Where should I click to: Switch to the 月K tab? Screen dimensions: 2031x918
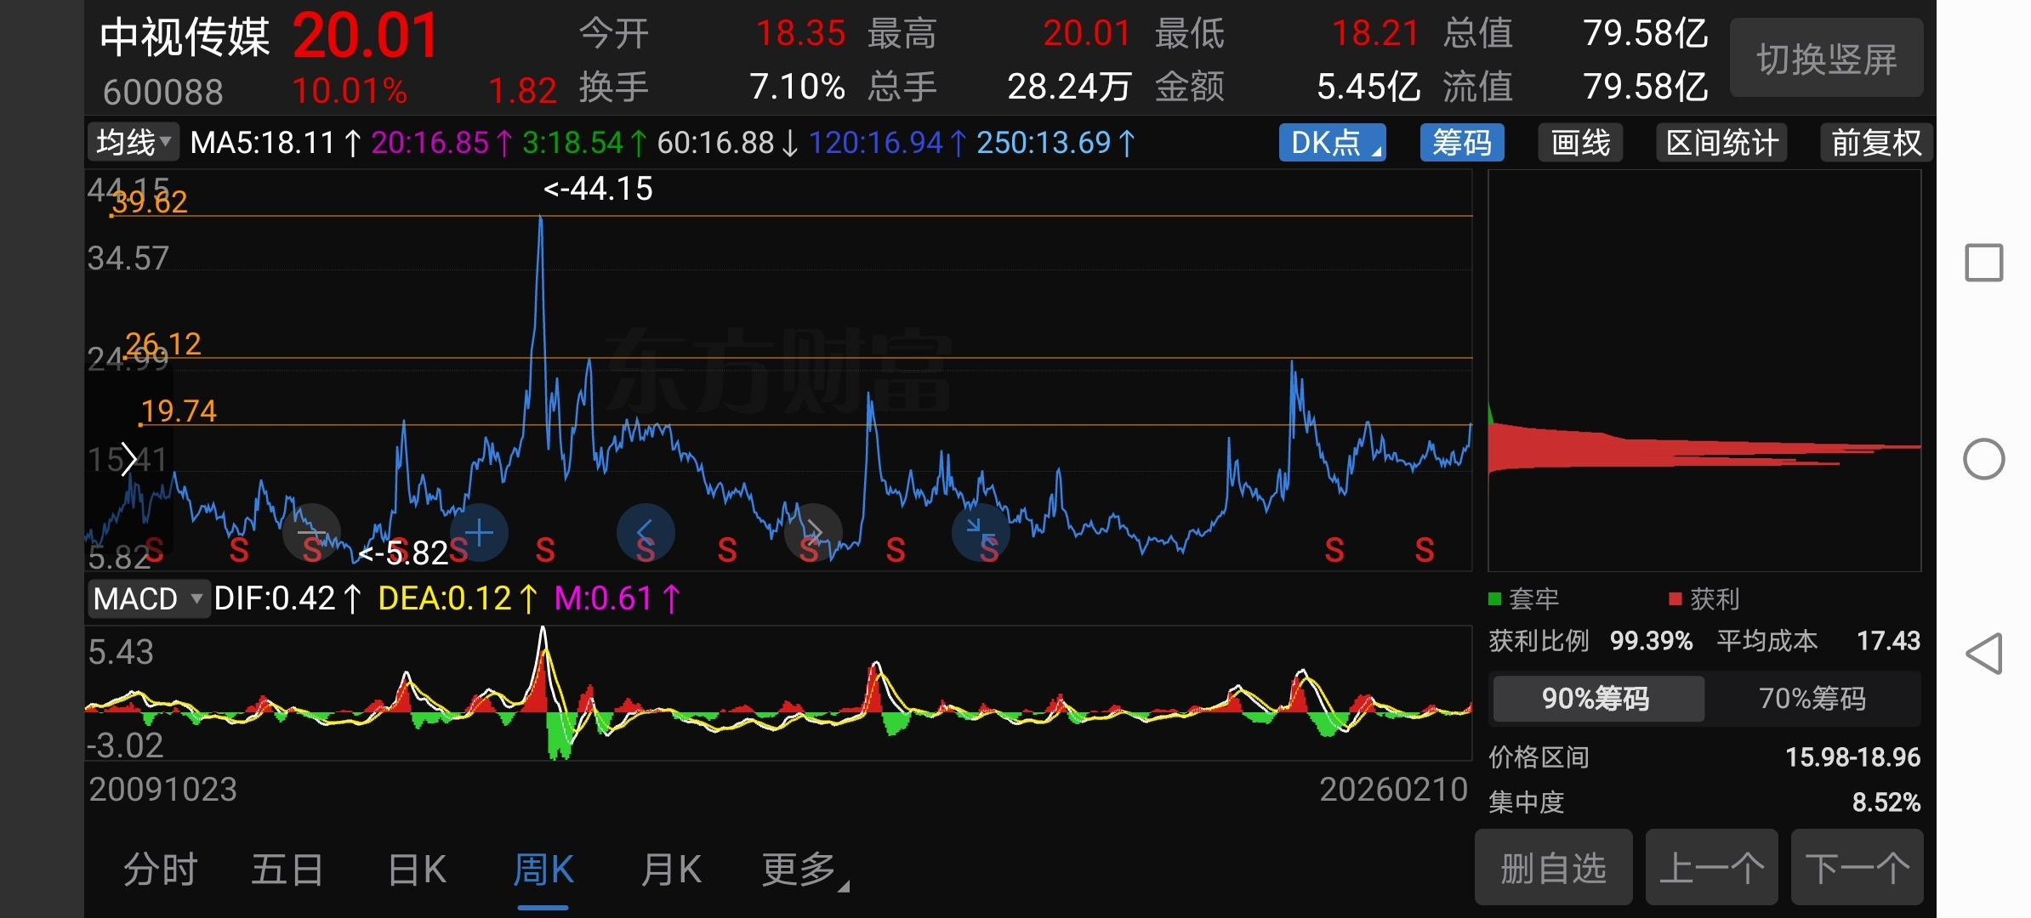tap(670, 870)
